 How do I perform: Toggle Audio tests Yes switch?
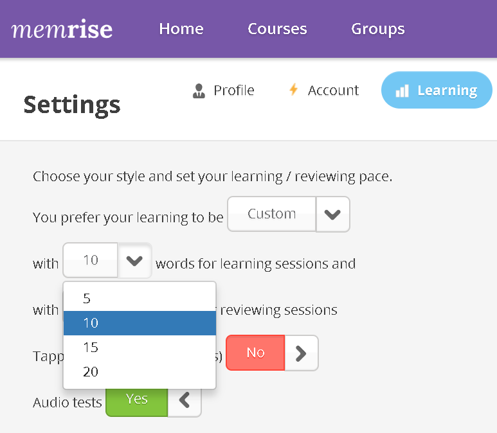[x=136, y=400]
